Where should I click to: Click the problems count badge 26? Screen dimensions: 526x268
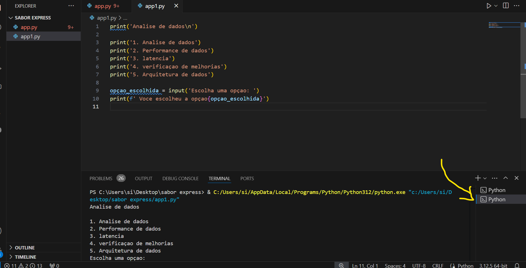[x=121, y=178]
